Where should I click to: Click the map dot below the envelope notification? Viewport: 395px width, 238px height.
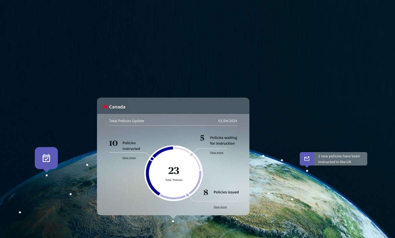(307, 171)
